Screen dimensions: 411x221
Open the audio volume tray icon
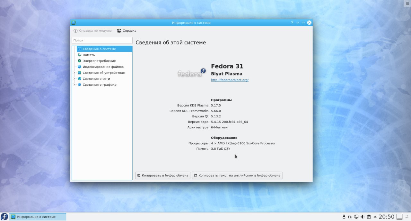pyautogui.click(x=362, y=217)
